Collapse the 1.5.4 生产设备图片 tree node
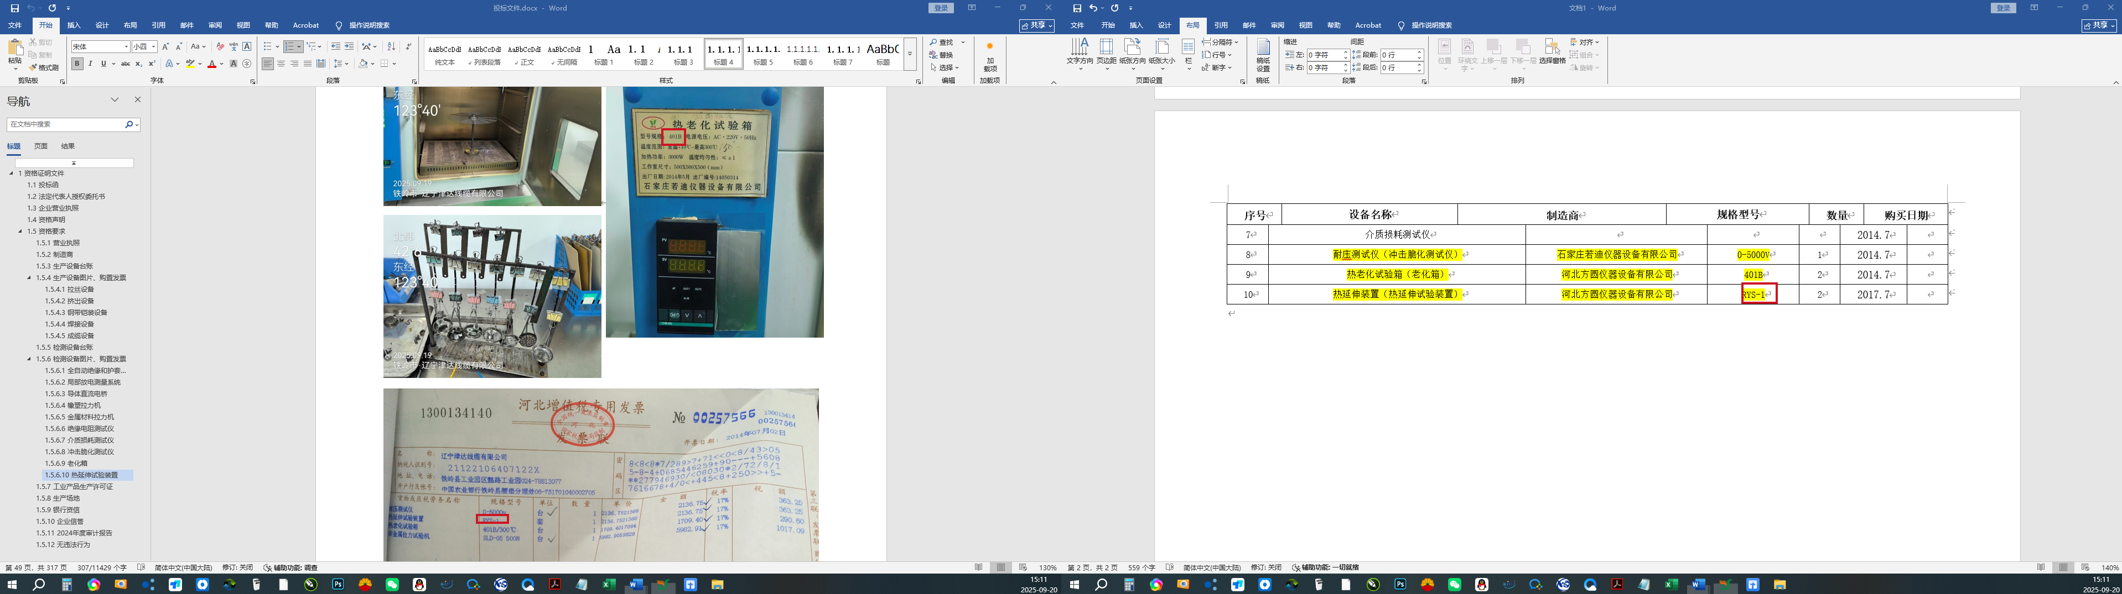The image size is (2122, 594). pyautogui.click(x=29, y=278)
